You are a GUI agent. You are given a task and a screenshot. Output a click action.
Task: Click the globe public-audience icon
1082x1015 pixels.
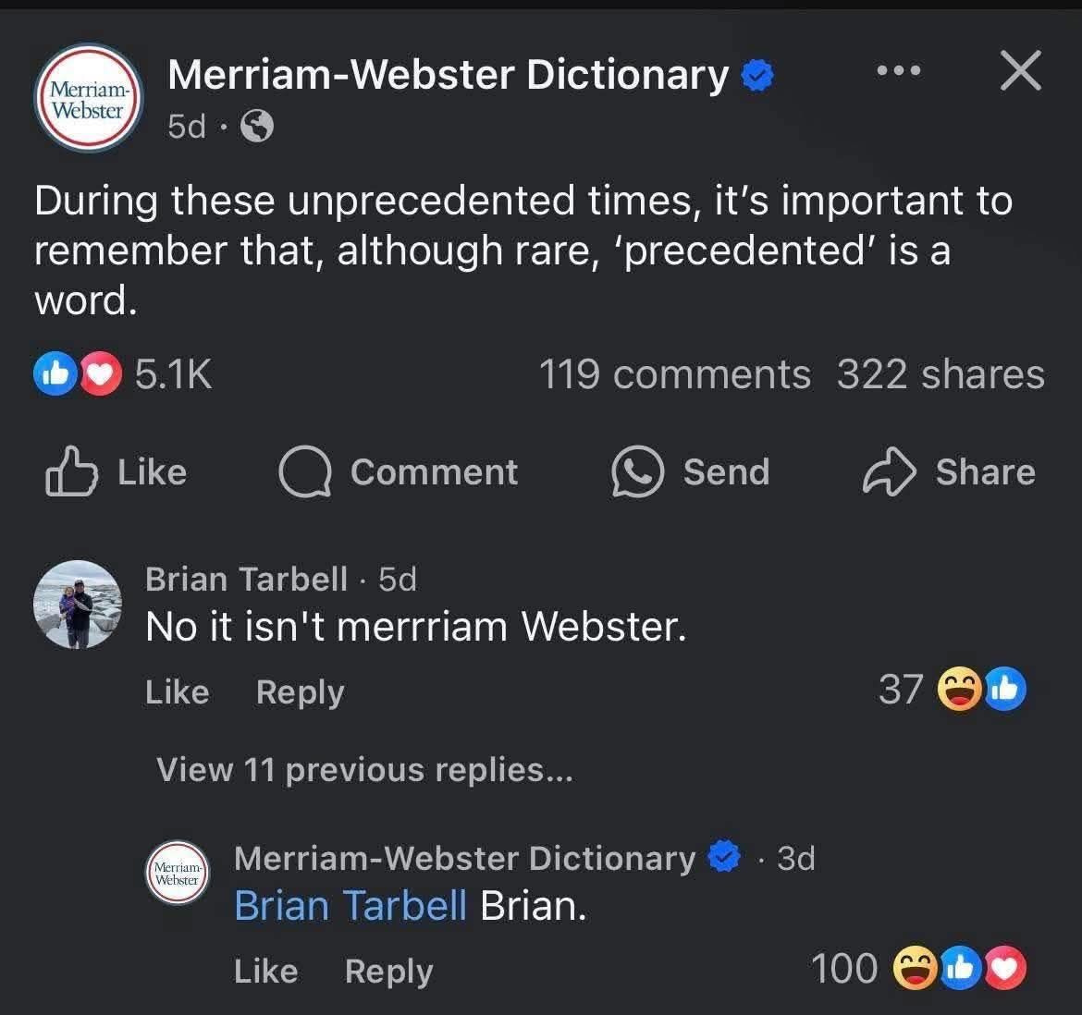tap(257, 126)
